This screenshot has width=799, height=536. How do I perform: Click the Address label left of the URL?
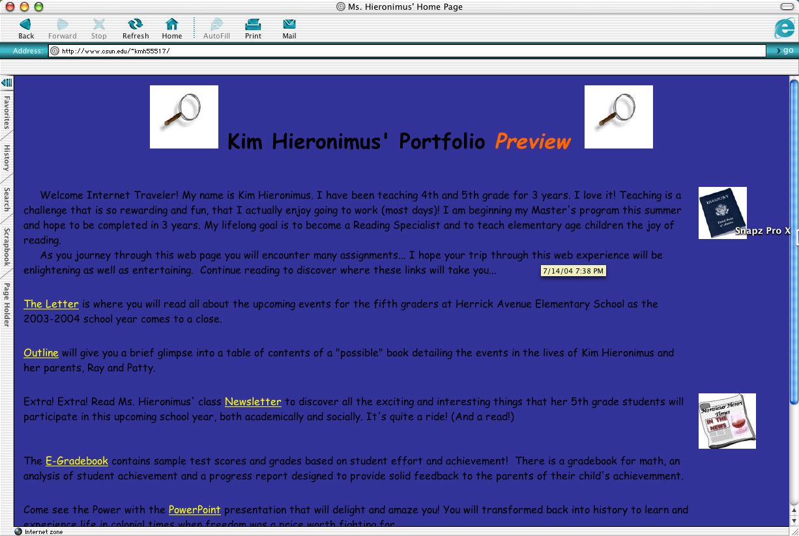tap(28, 51)
